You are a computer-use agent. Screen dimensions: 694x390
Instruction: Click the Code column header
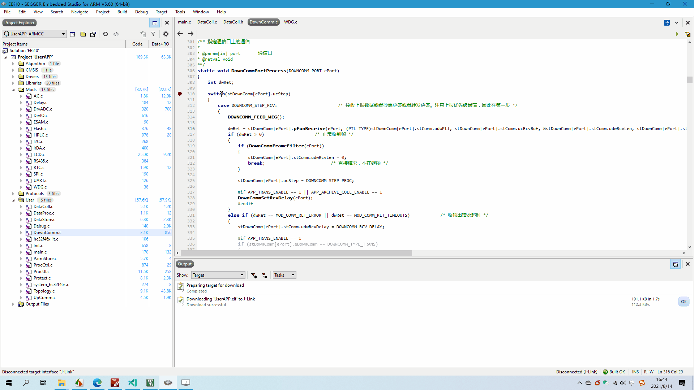click(x=137, y=44)
